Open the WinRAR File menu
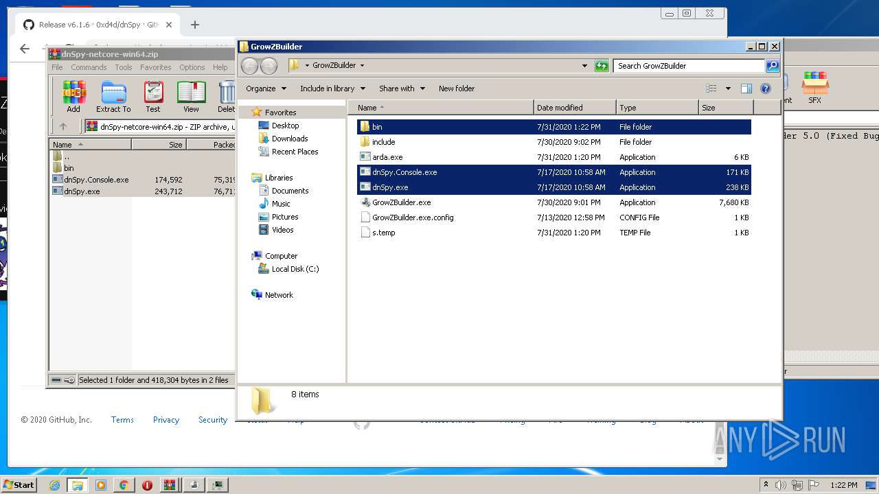 [x=57, y=67]
